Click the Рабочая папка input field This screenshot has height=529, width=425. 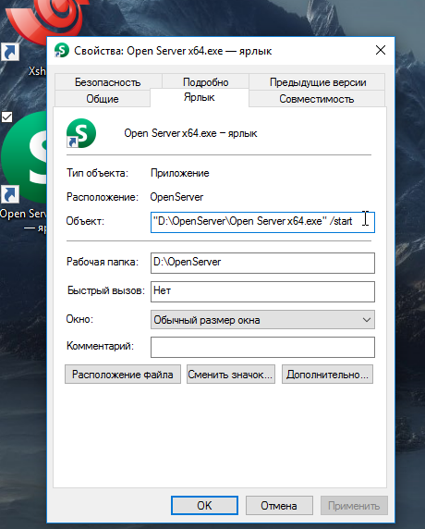tap(262, 263)
